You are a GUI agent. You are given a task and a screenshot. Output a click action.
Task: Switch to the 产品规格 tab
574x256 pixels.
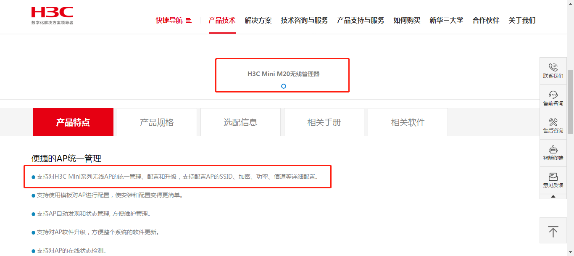[157, 122]
